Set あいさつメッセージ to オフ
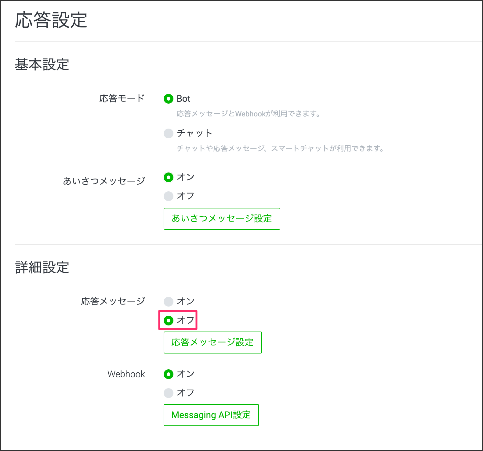Image resolution: width=483 pixels, height=451 pixels. (169, 196)
